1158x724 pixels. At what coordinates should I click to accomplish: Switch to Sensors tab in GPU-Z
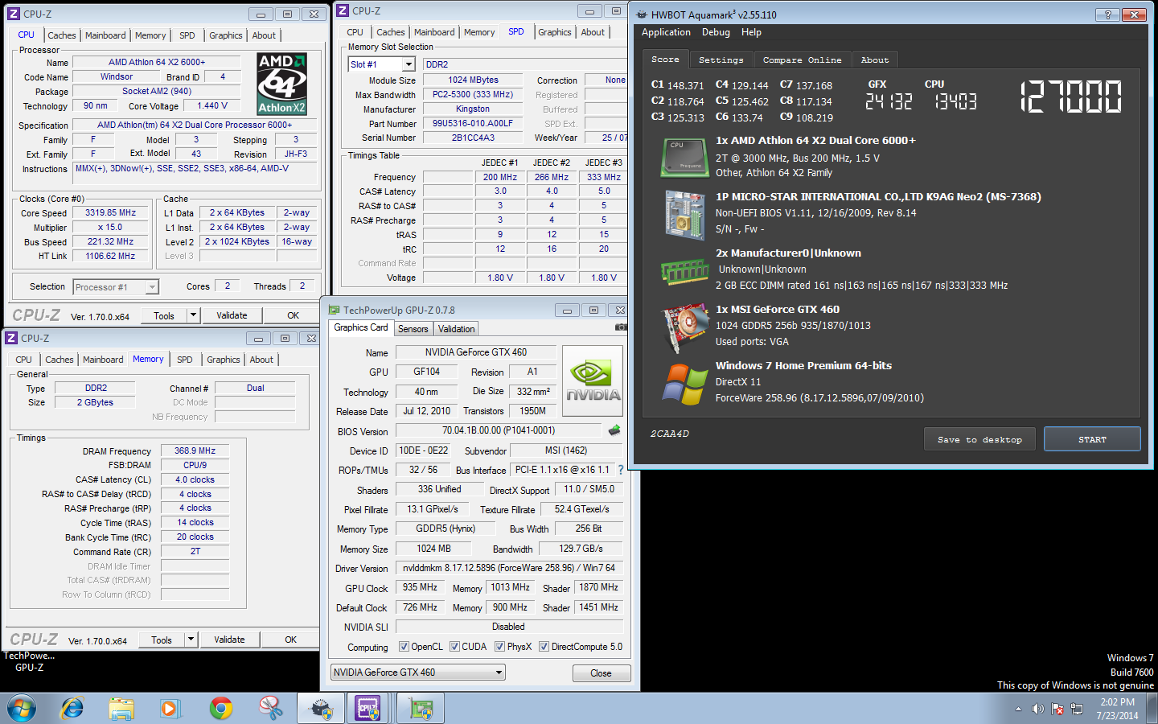(x=413, y=329)
